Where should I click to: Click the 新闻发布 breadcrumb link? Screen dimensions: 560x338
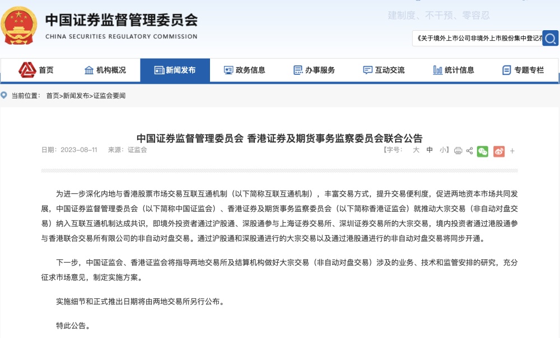pyautogui.click(x=76, y=96)
